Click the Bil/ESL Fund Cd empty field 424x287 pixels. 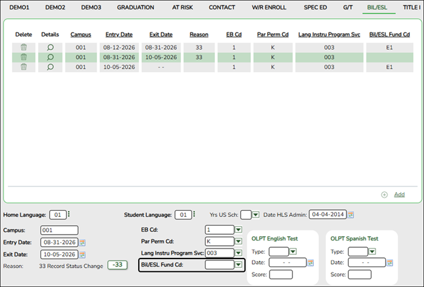tap(219, 265)
